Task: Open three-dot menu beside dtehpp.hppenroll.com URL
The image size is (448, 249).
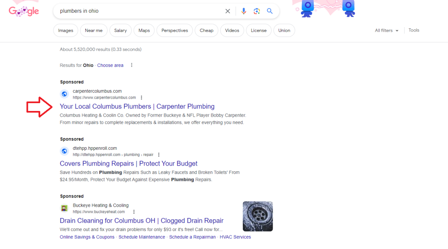Action: [159, 155]
